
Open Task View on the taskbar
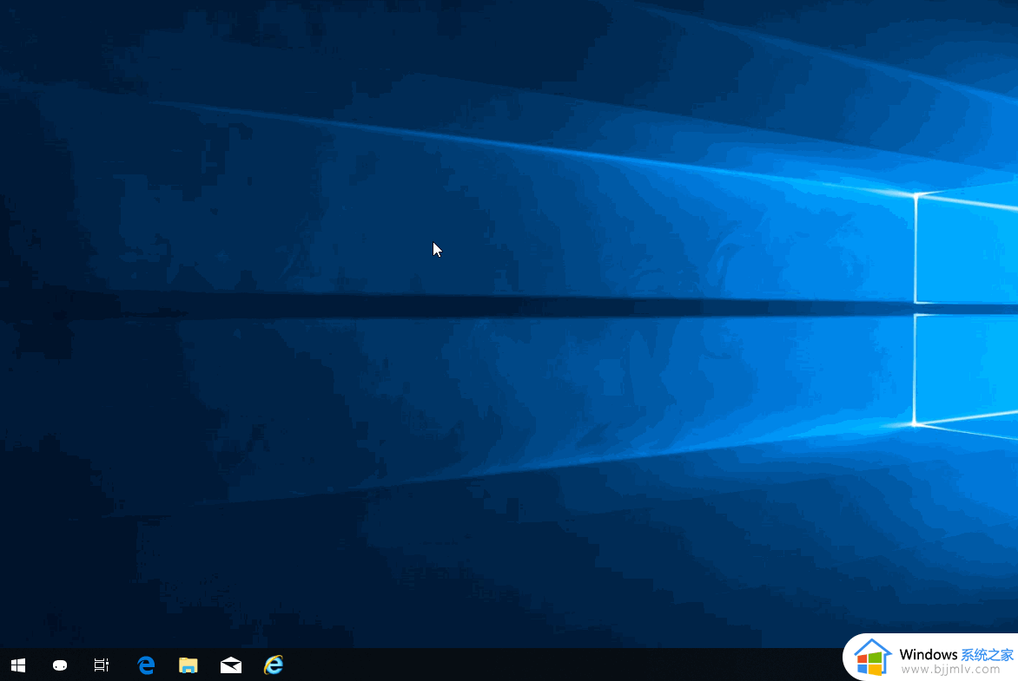click(x=102, y=665)
